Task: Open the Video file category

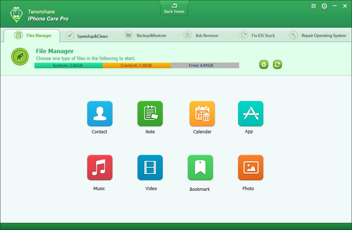Action: 150,167
